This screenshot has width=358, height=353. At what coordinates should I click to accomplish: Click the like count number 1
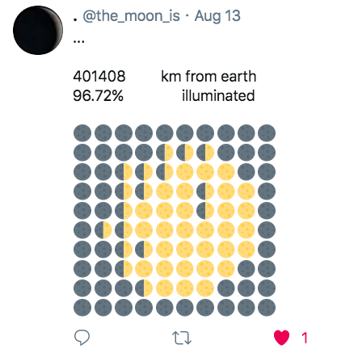[x=305, y=338]
